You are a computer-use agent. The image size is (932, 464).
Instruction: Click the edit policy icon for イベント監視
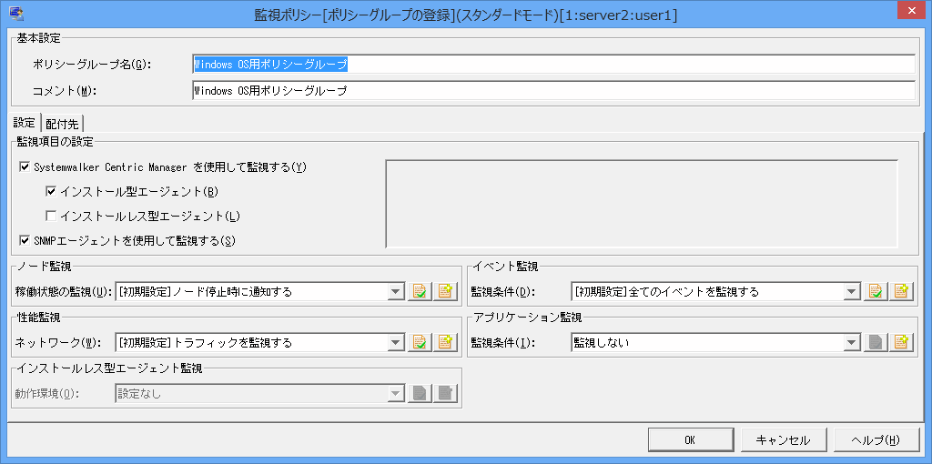[x=876, y=292]
